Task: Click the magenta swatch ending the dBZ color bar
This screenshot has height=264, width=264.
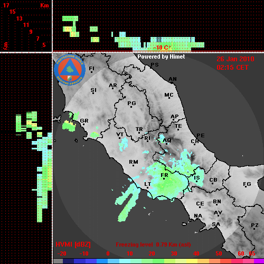Action: click(x=259, y=261)
